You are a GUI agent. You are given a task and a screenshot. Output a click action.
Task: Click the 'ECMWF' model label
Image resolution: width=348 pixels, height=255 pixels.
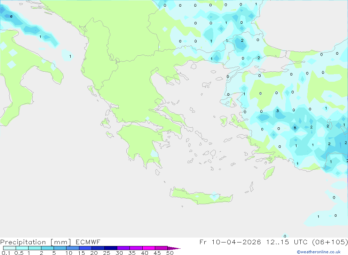tap(88, 242)
